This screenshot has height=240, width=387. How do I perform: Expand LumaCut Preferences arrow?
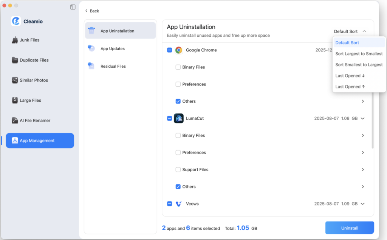(363, 153)
